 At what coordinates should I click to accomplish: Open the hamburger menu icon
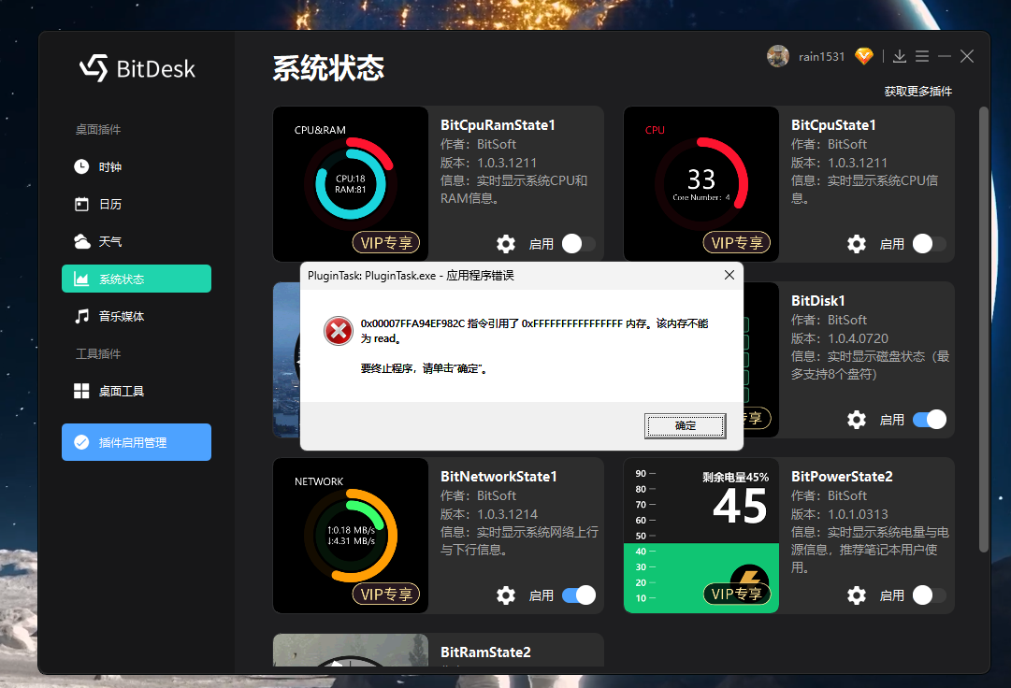pyautogui.click(x=922, y=57)
